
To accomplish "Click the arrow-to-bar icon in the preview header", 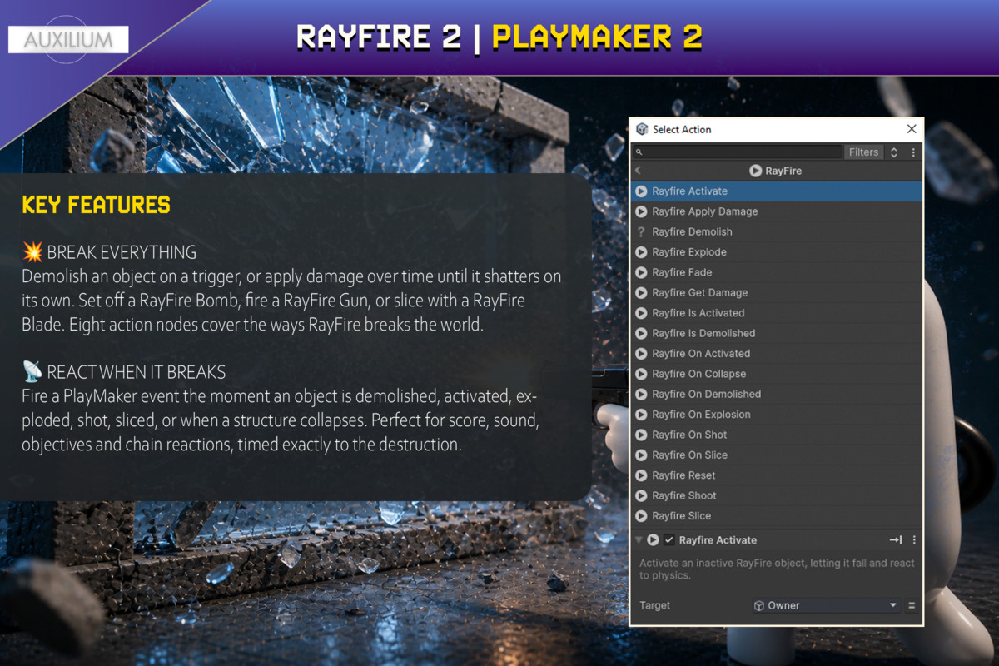I will click(895, 540).
